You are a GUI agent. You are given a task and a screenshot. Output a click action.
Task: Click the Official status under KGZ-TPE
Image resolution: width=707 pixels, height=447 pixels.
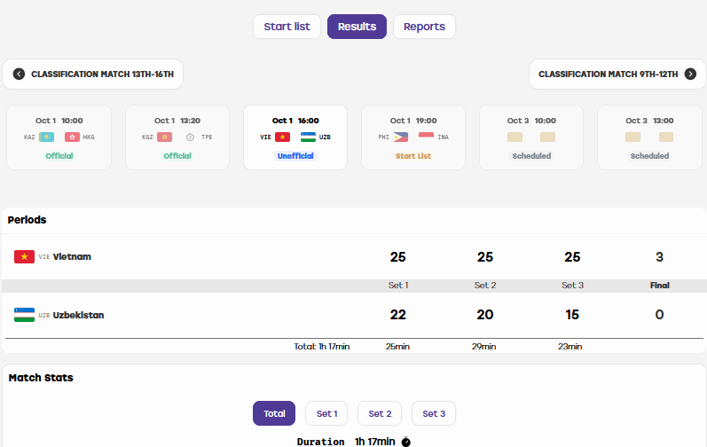(x=177, y=156)
